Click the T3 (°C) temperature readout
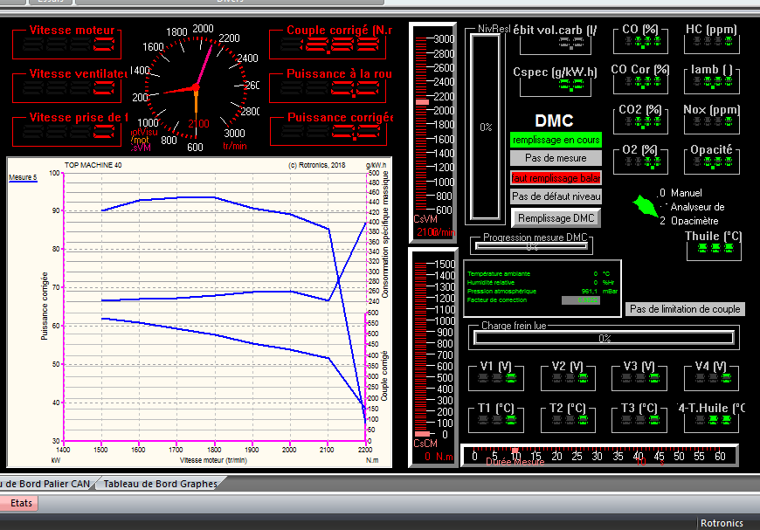 [x=640, y=421]
